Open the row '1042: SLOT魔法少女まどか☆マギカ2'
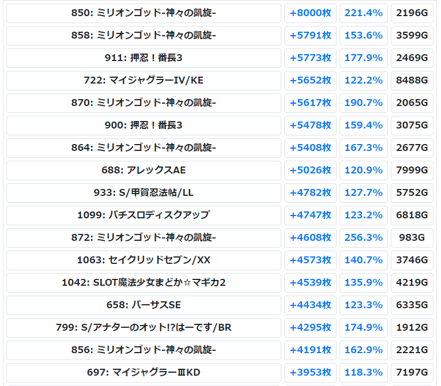 tap(144, 283)
